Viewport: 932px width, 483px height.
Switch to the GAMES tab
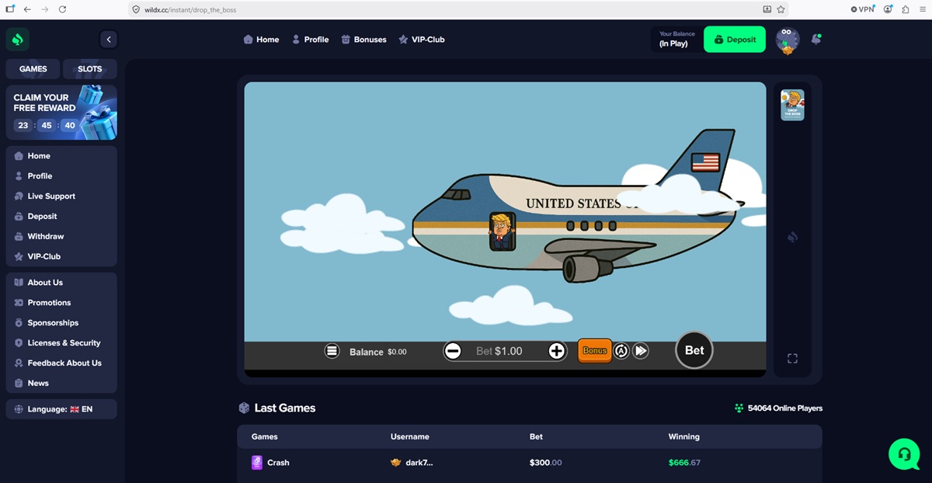point(33,68)
